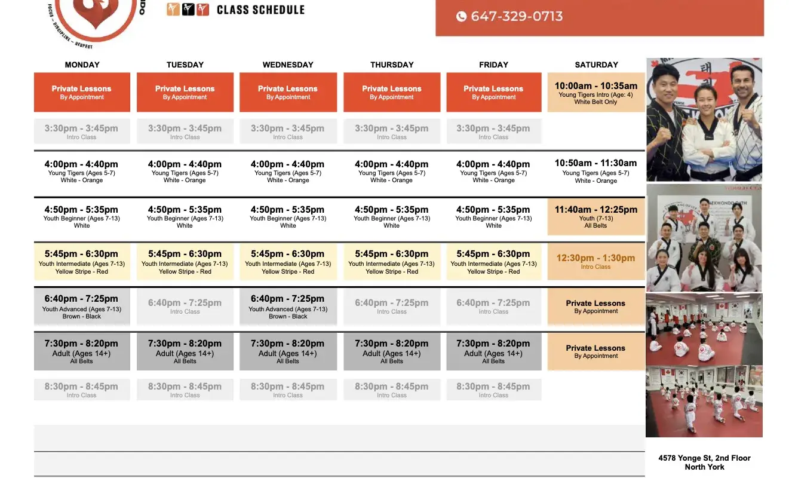This screenshot has height=478, width=789.
Task: Click the martial arts icons beside Class Schedule
Action: click(x=188, y=10)
